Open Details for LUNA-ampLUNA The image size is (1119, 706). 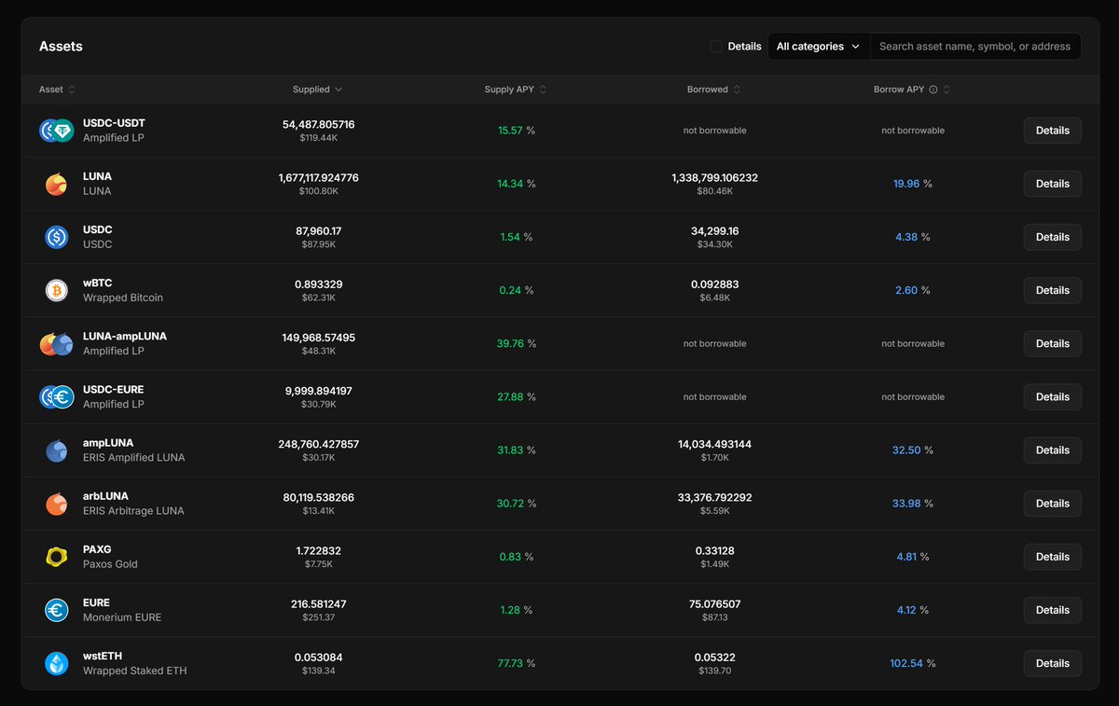coord(1052,343)
